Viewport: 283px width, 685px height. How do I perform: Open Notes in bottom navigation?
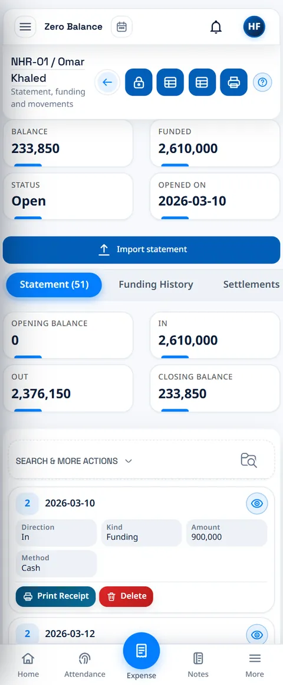[198, 665]
